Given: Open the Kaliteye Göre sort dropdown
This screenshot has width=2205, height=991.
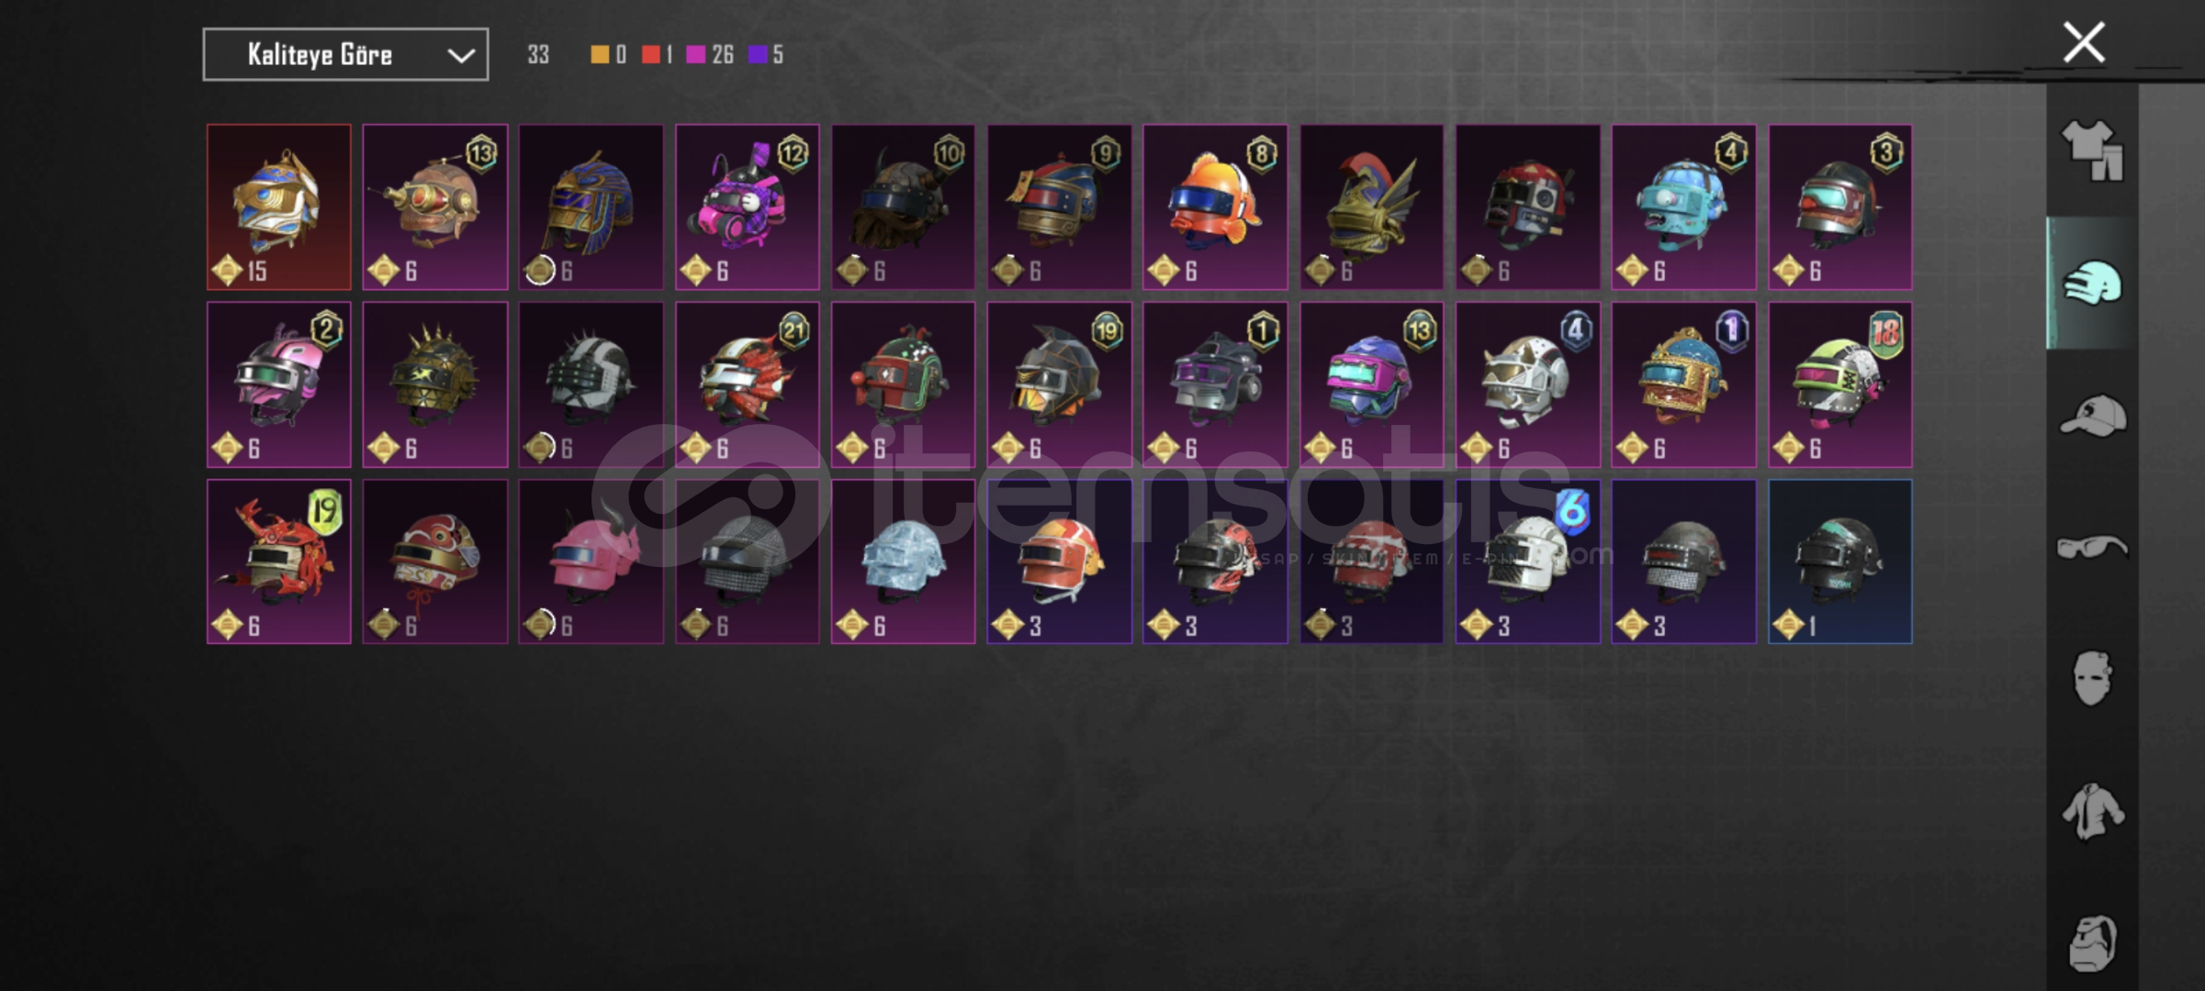Looking at the screenshot, I should pyautogui.click(x=345, y=55).
